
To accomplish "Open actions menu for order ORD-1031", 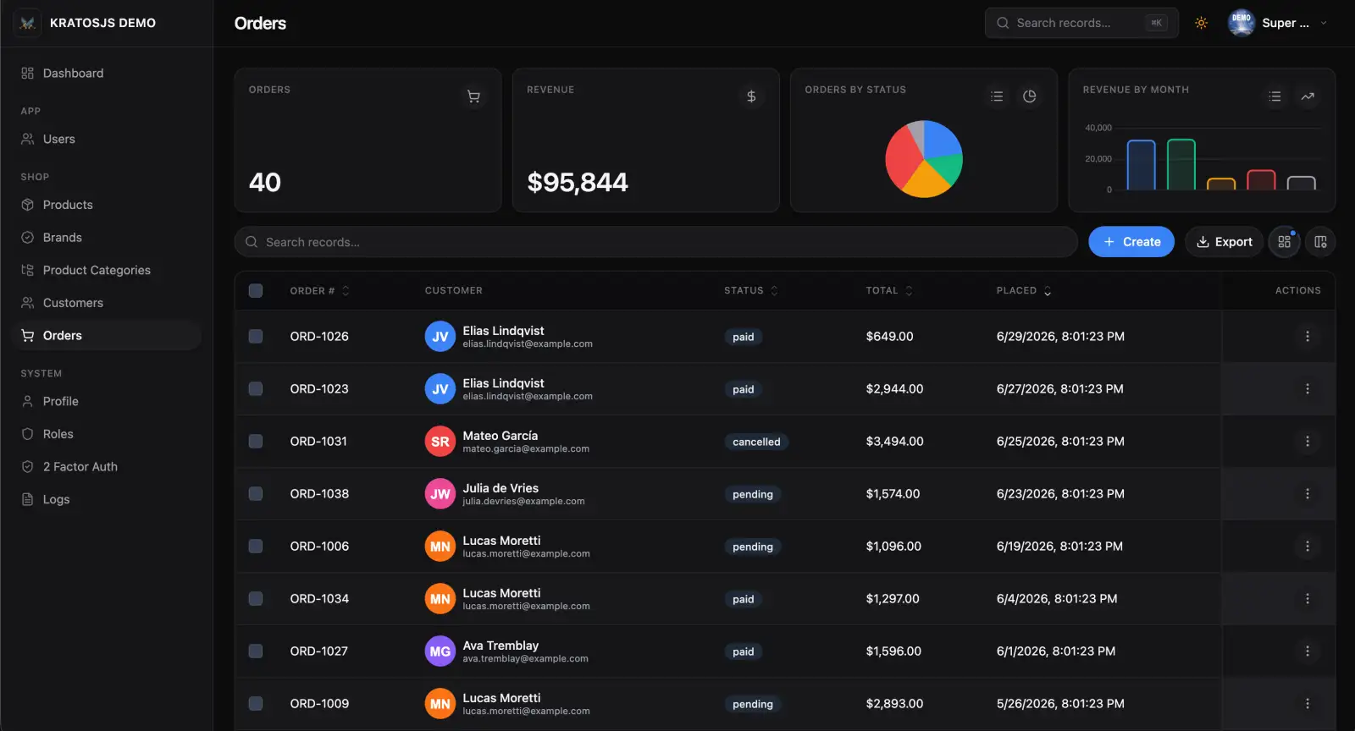I will pos(1307,442).
